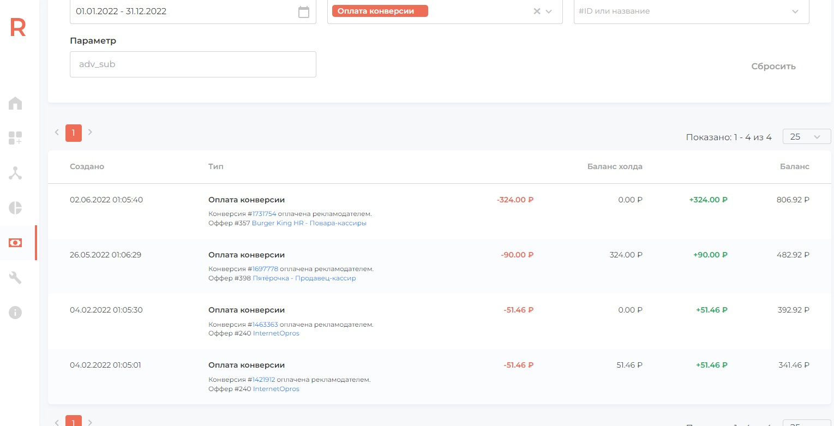Open the branching streams sidebar icon
This screenshot has width=834, height=426.
click(x=15, y=173)
